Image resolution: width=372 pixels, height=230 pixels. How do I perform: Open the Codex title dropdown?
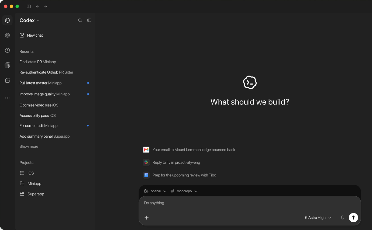30,20
